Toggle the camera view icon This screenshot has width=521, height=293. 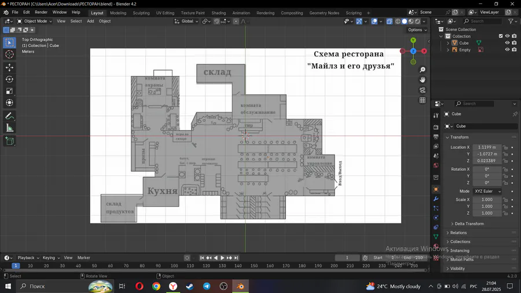tap(423, 90)
